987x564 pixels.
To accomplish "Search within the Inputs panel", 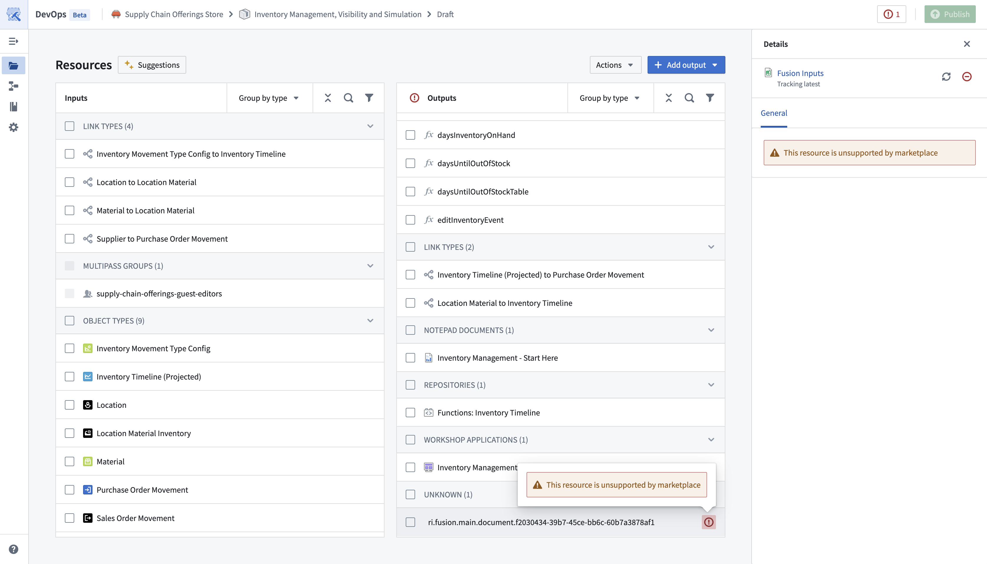I will point(349,98).
